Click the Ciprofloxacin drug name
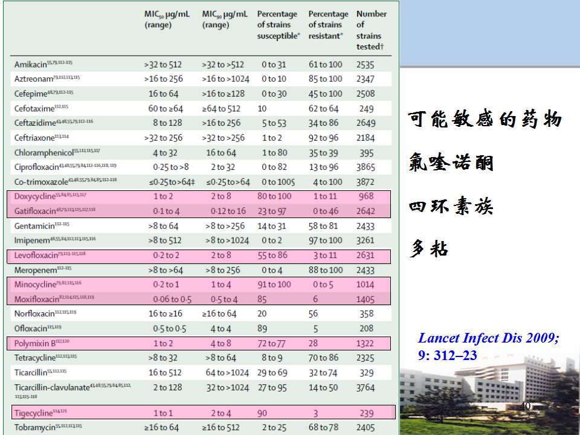 [x=37, y=167]
